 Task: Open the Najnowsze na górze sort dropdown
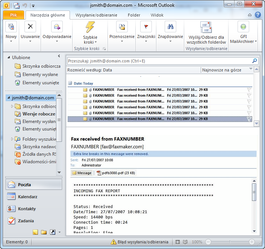pyautogui.click(x=251, y=68)
